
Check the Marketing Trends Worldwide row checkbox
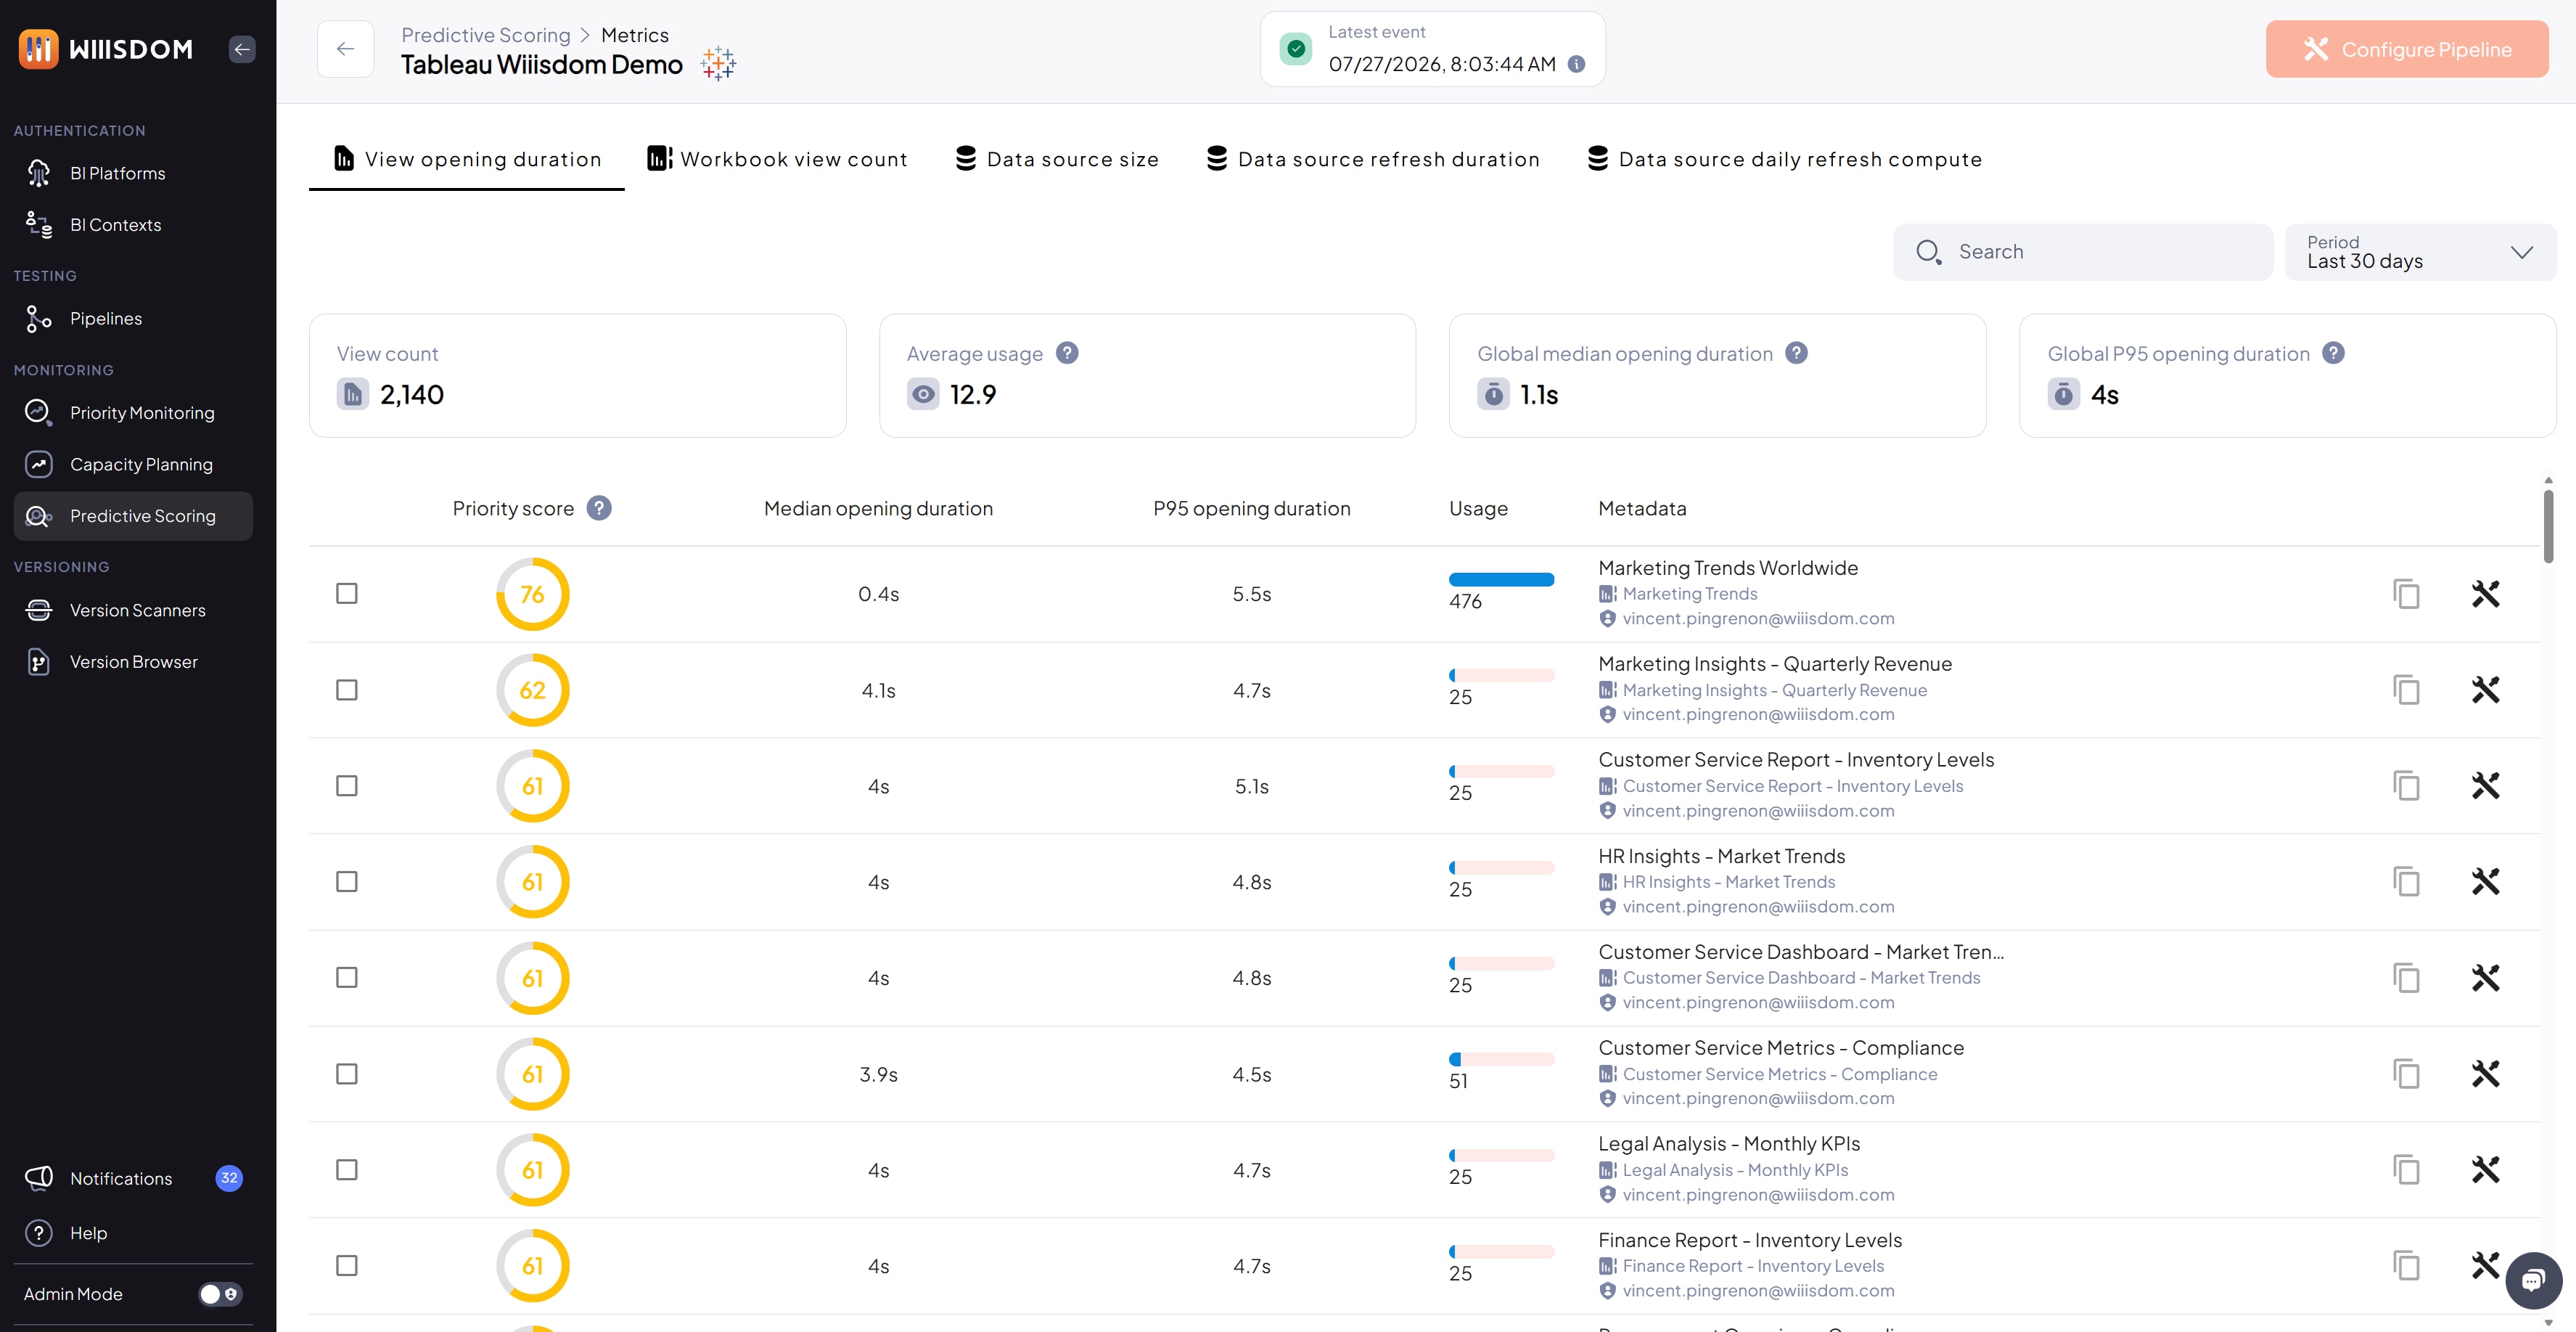[347, 594]
